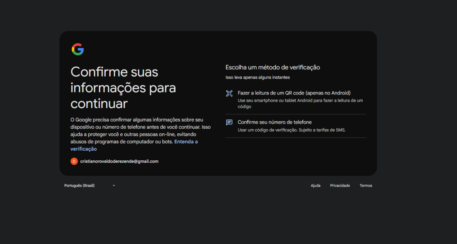Open the Ajuda footer link
457x244 pixels.
316,186
